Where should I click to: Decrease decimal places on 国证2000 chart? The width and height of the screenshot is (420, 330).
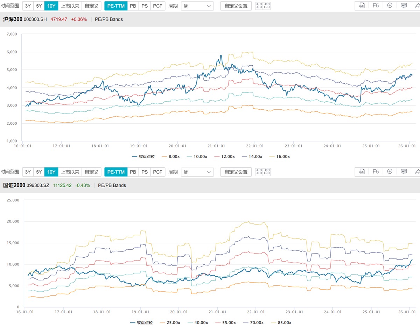pos(267,172)
